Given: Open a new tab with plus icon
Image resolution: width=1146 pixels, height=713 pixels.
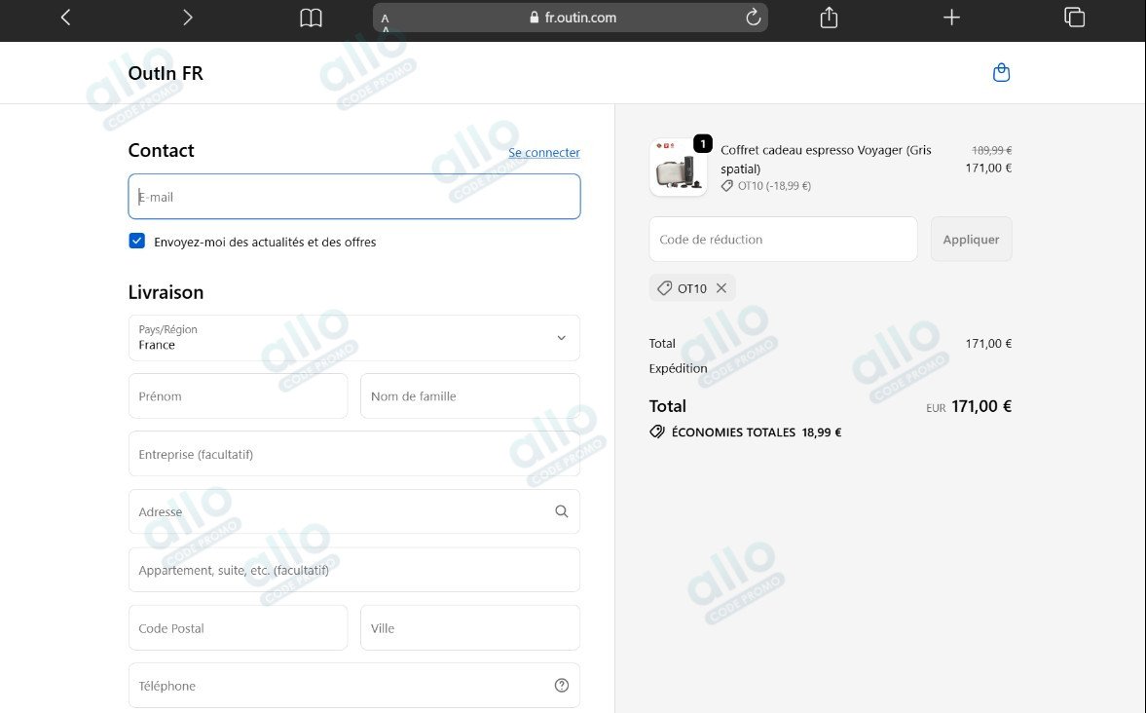Looking at the screenshot, I should (x=951, y=17).
